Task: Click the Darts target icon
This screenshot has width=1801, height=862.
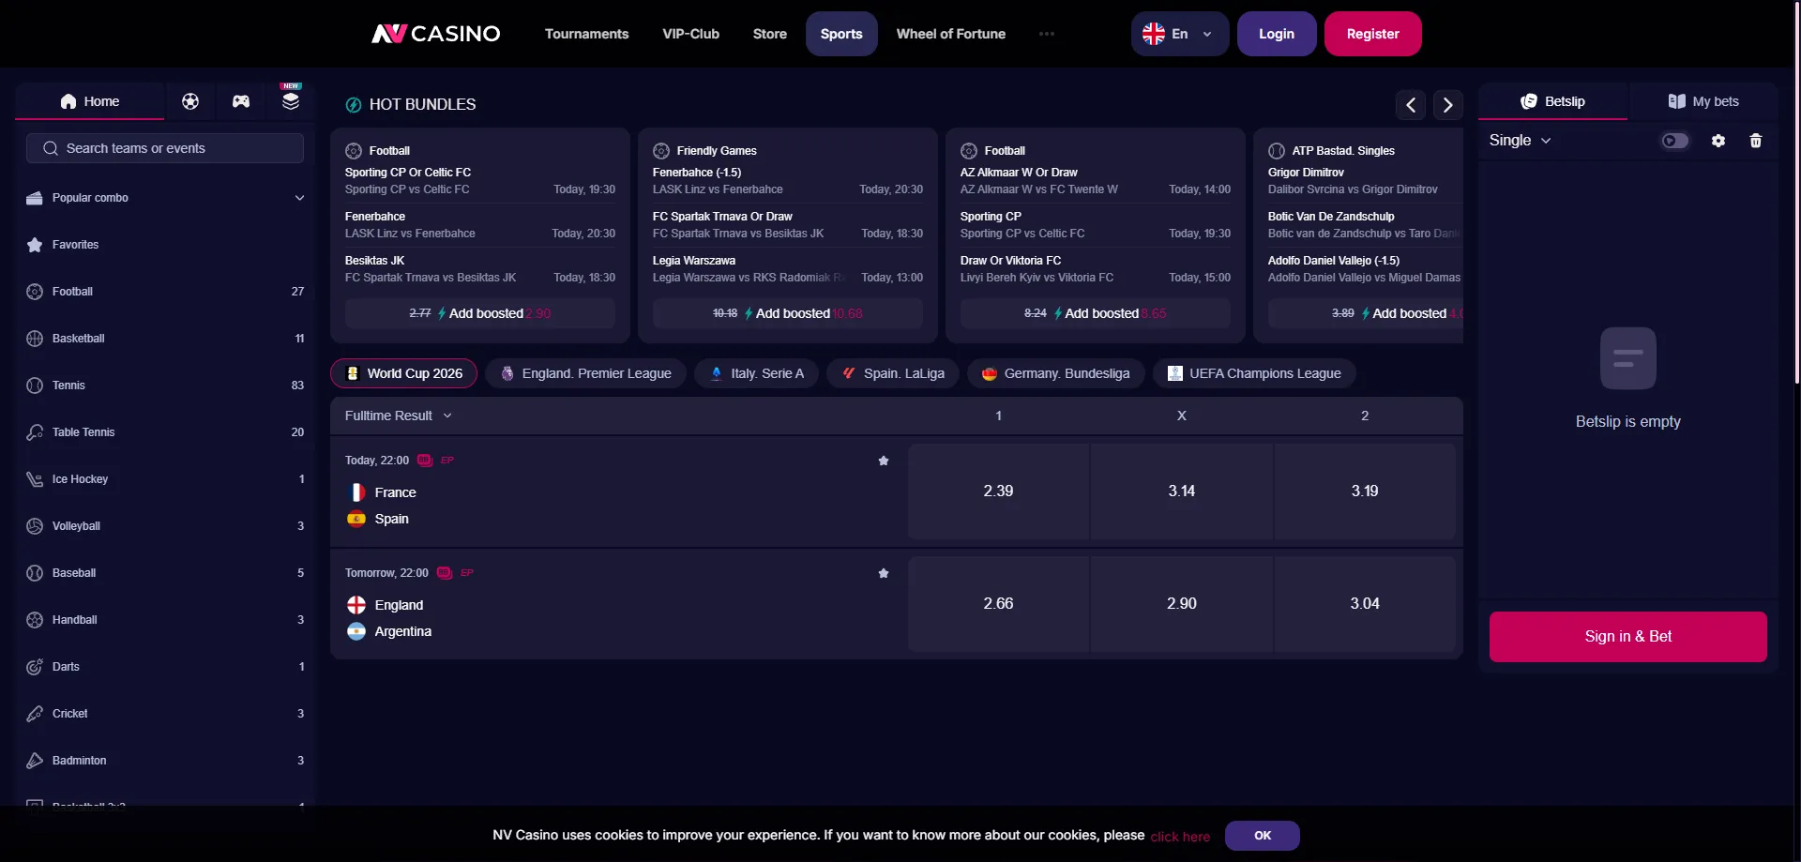Action: pos(35,667)
